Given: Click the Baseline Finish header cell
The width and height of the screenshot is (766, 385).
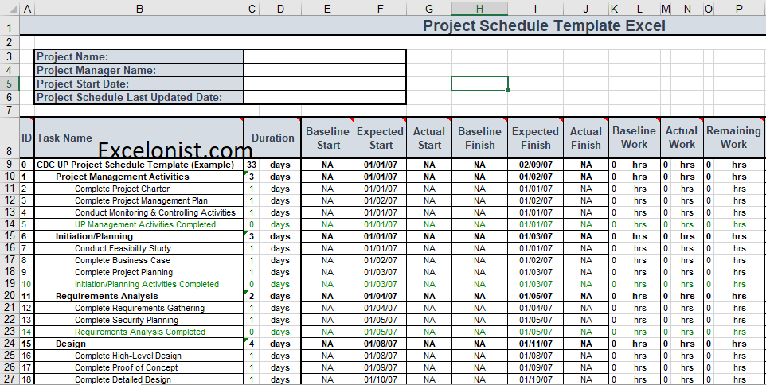Looking at the screenshot, I should (479, 138).
